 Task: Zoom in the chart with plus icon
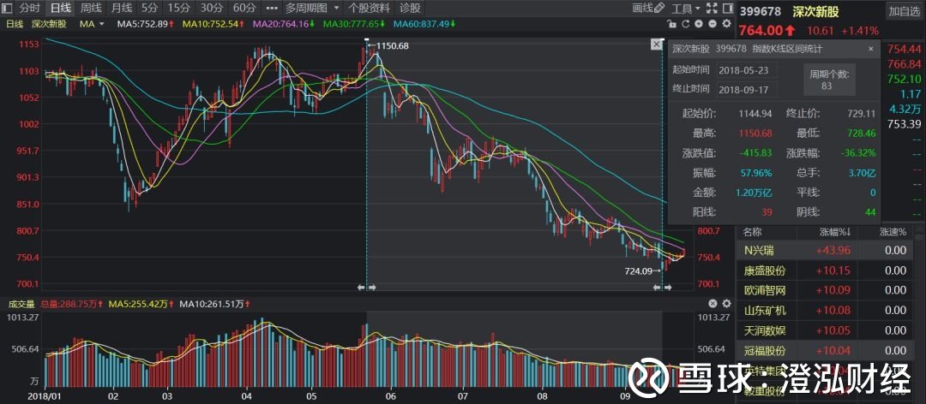tap(699, 24)
